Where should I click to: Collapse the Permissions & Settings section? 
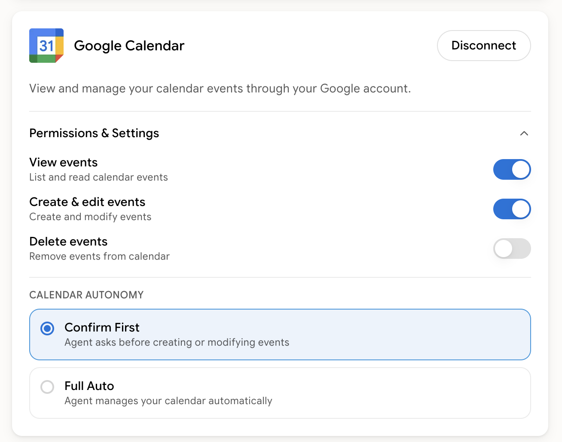[x=524, y=133]
